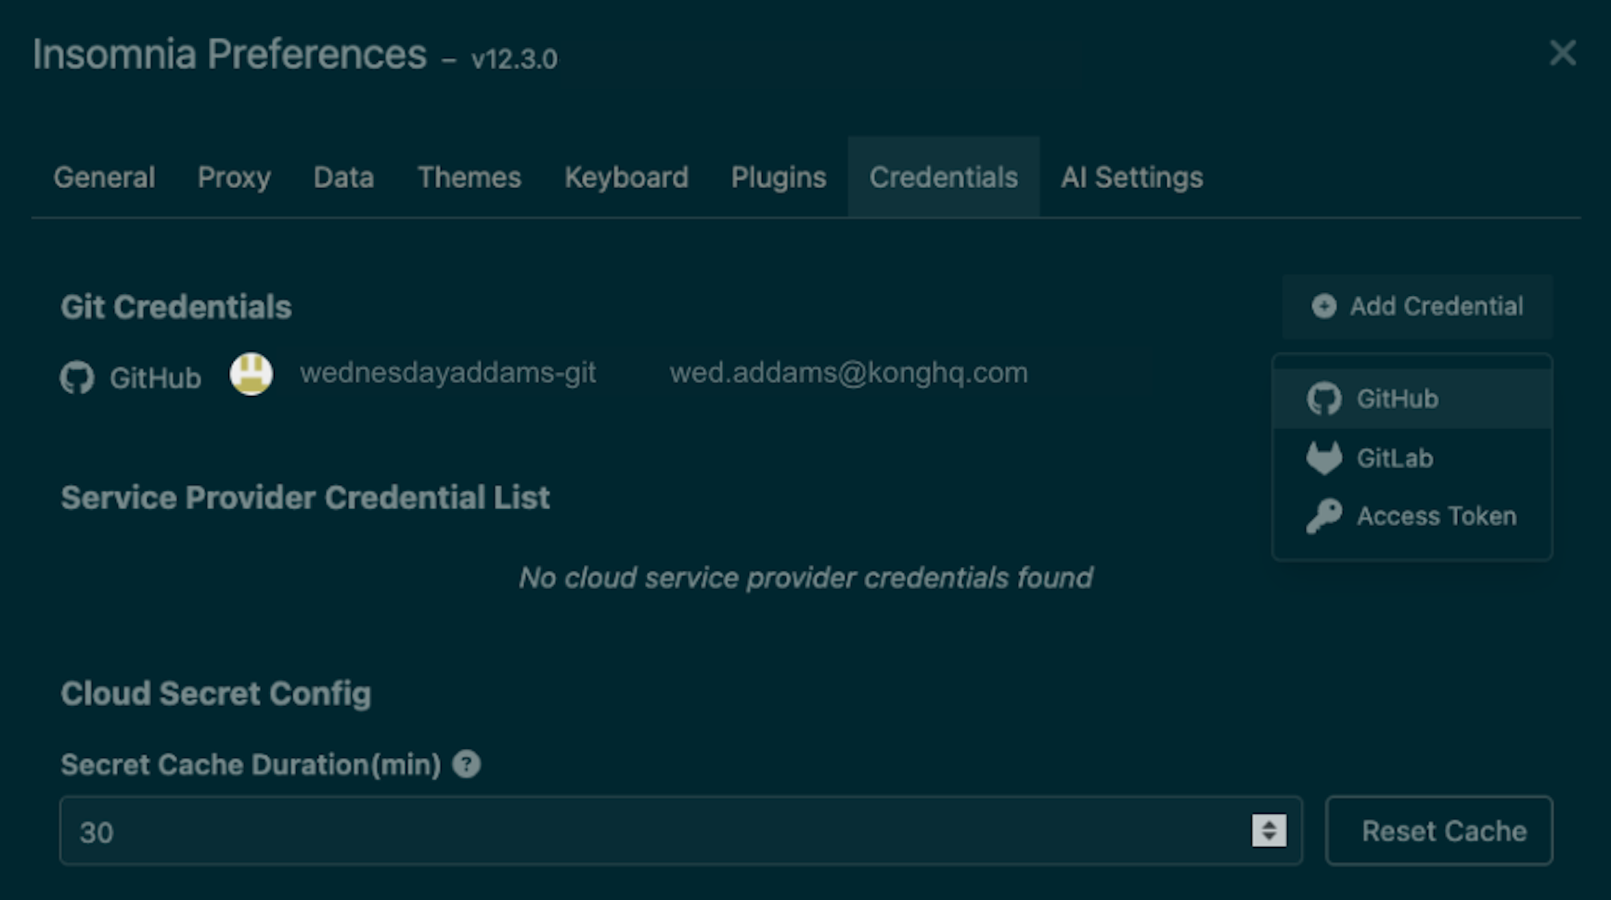Open the Add Credential dropdown
This screenshot has height=900, width=1611.
pyautogui.click(x=1417, y=307)
